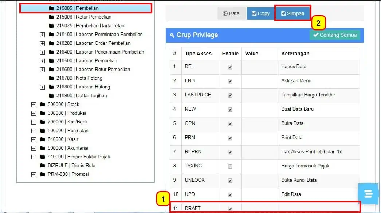Viewport: 381px width, 213px height.
Task: Click the empty Value cell for LASTPRICE
Action: click(260, 95)
